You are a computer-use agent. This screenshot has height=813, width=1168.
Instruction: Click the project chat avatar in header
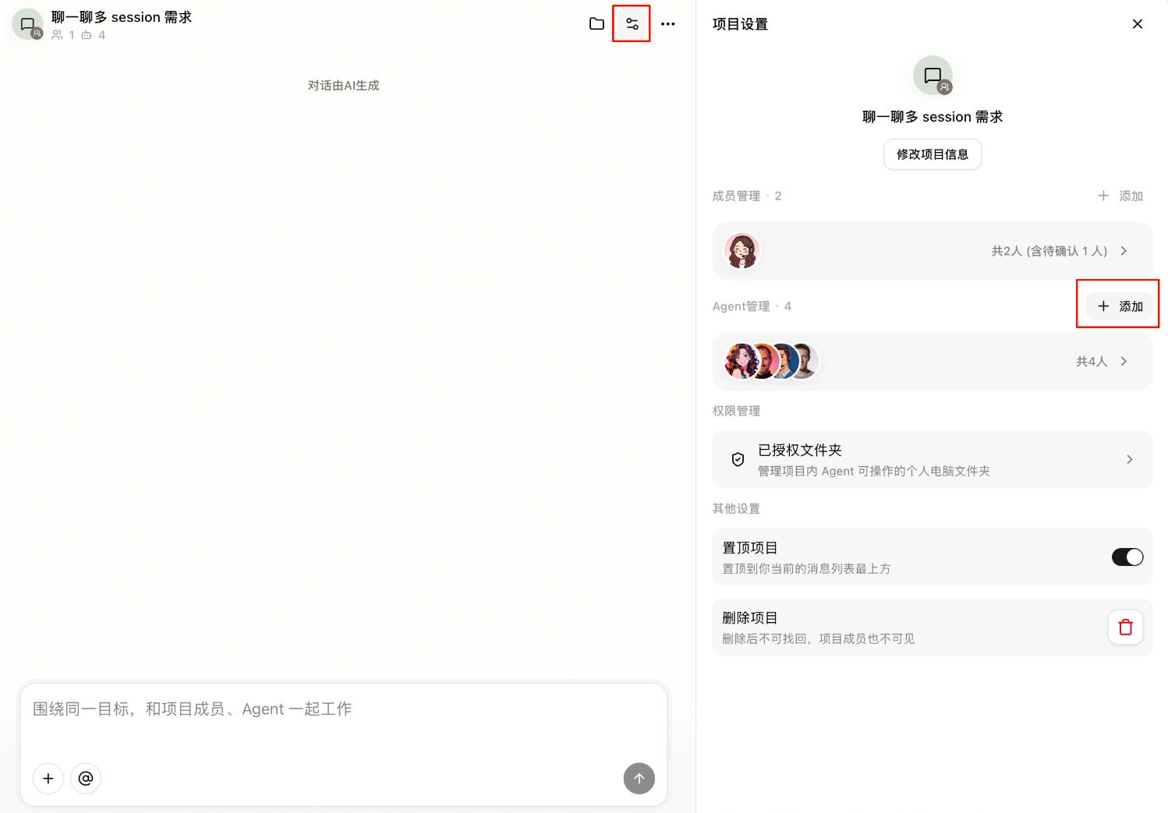[28, 24]
